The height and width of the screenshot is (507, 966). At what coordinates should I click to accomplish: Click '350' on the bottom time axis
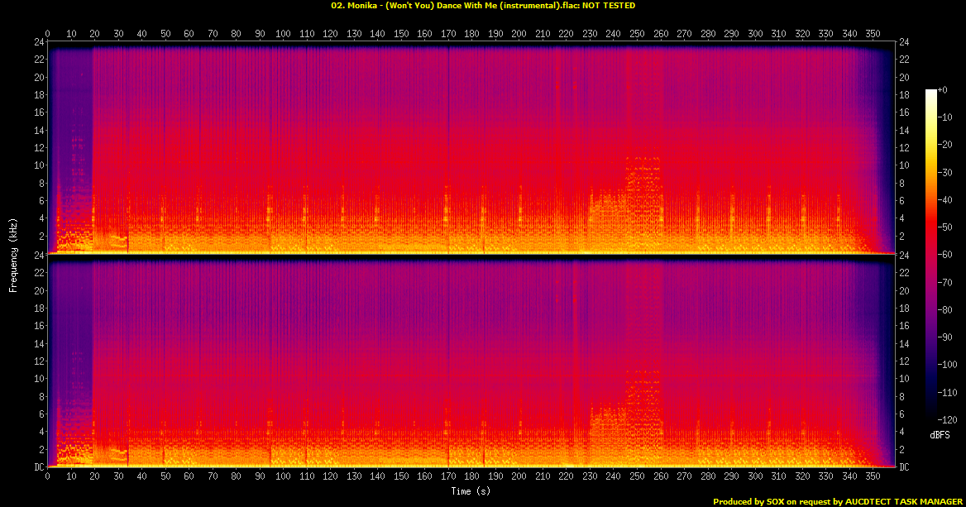point(873,476)
